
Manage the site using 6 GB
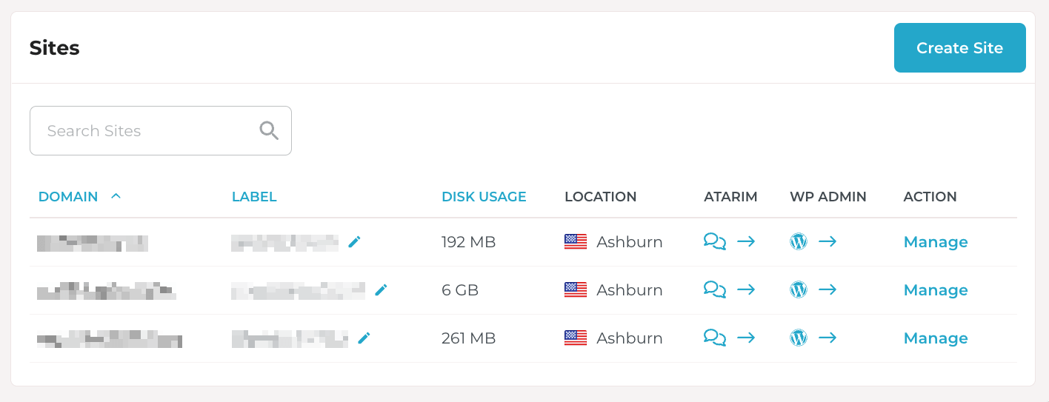pos(936,290)
